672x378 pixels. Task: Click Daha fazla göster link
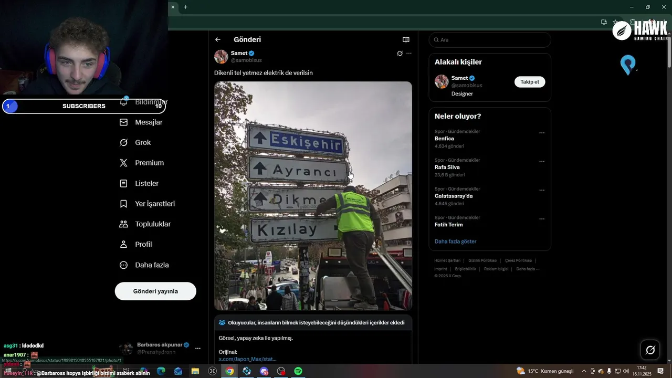(456, 241)
